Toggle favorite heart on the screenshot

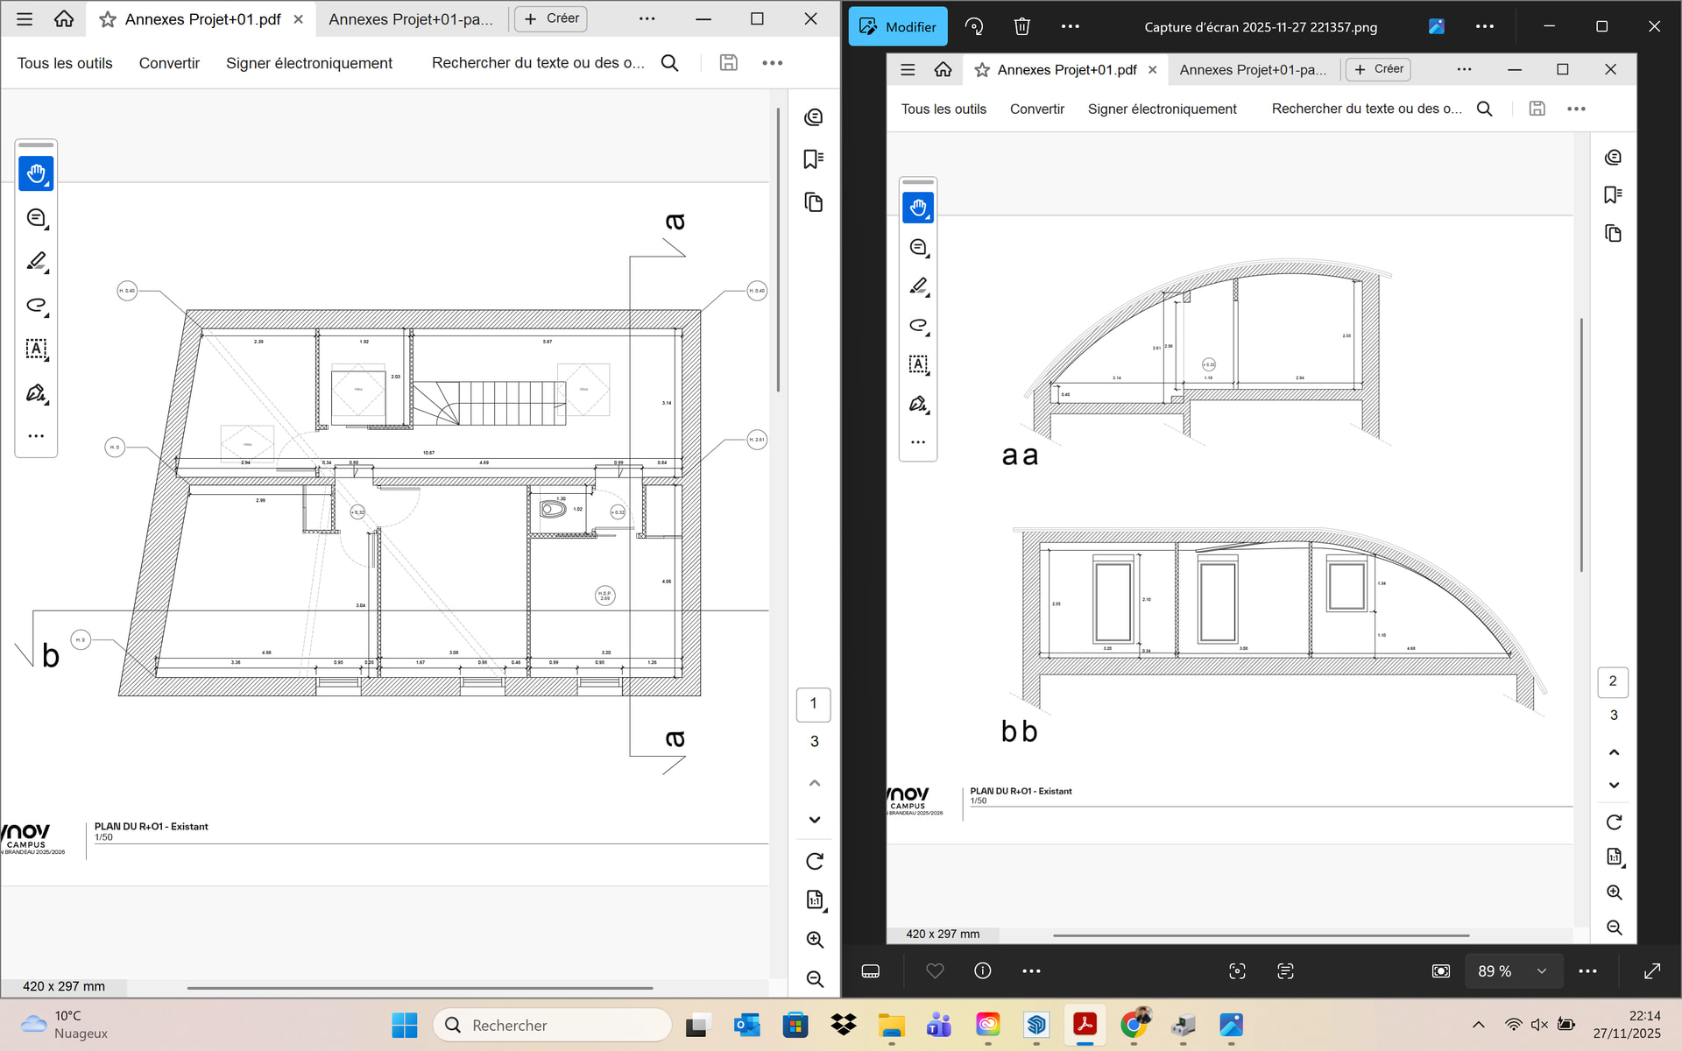tap(935, 970)
